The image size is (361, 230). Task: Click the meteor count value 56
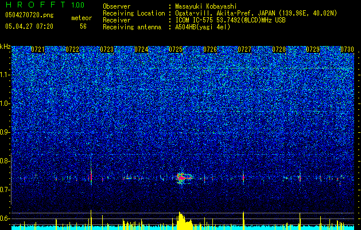[x=83, y=26]
